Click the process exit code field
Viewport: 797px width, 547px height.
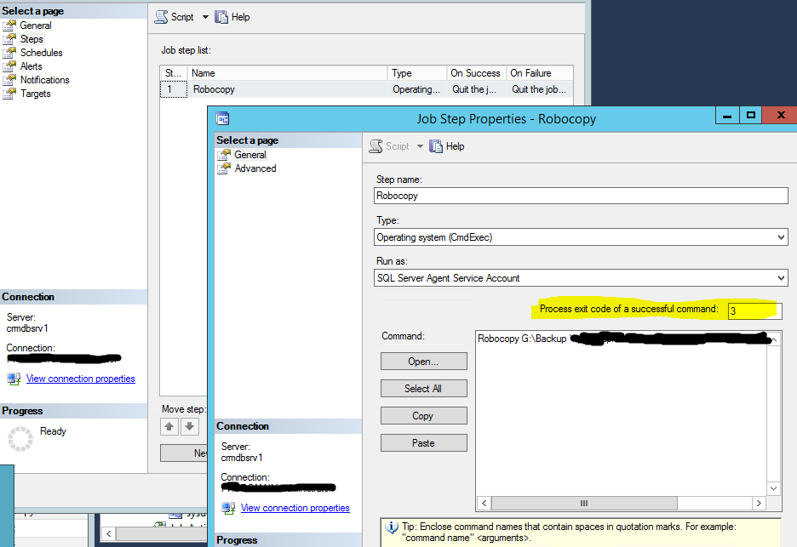pos(754,311)
